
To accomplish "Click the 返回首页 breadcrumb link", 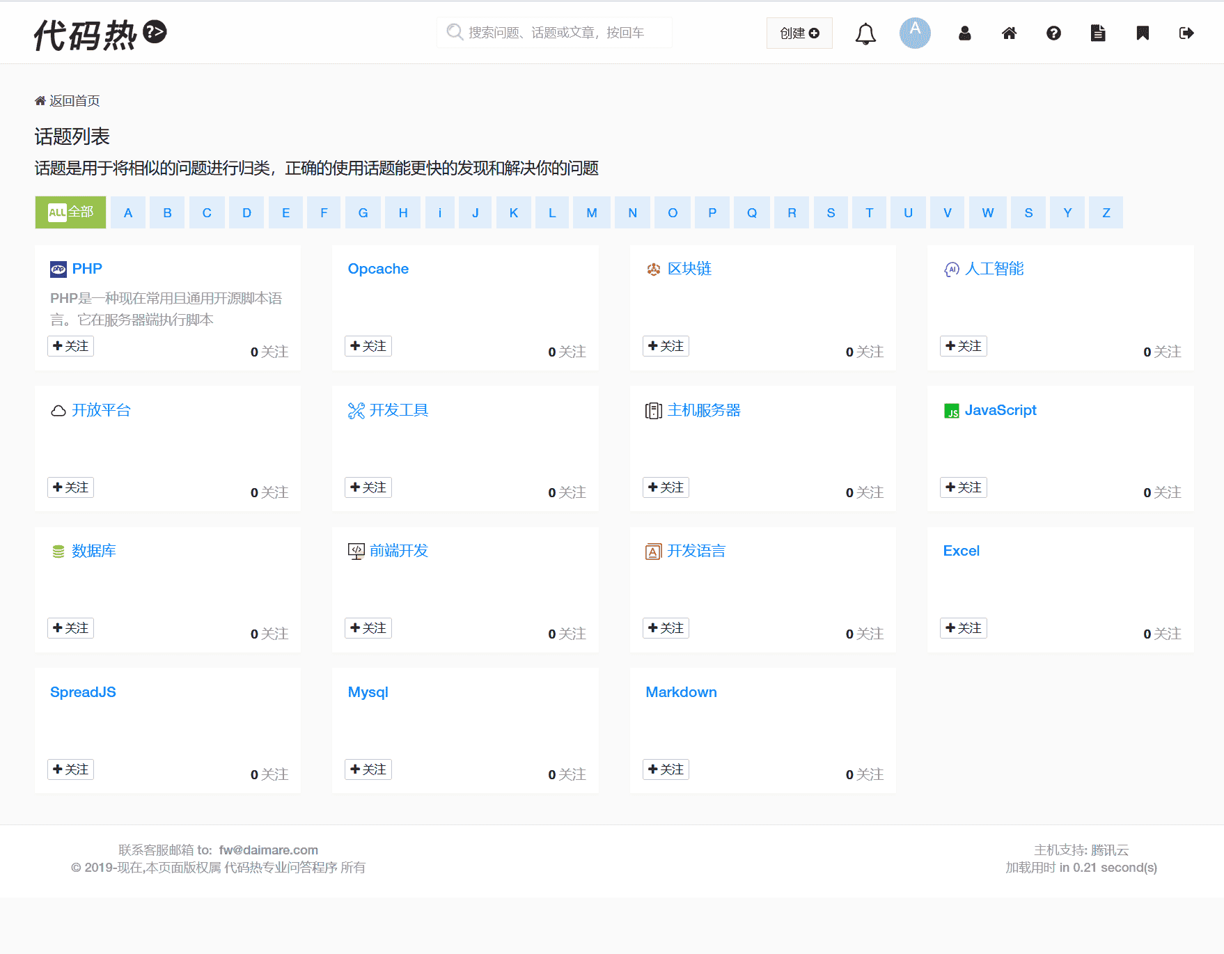I will (74, 101).
